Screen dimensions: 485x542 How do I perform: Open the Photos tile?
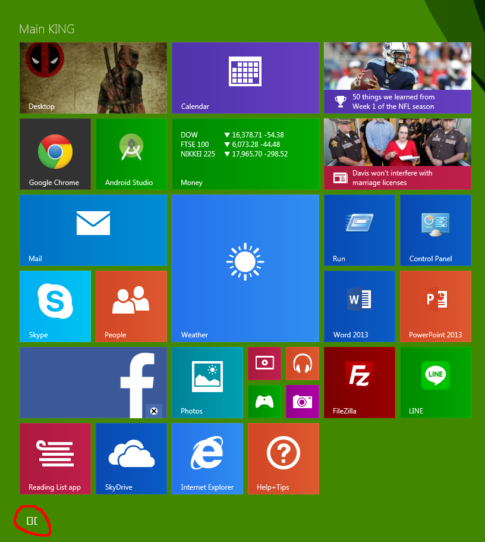pos(207,383)
